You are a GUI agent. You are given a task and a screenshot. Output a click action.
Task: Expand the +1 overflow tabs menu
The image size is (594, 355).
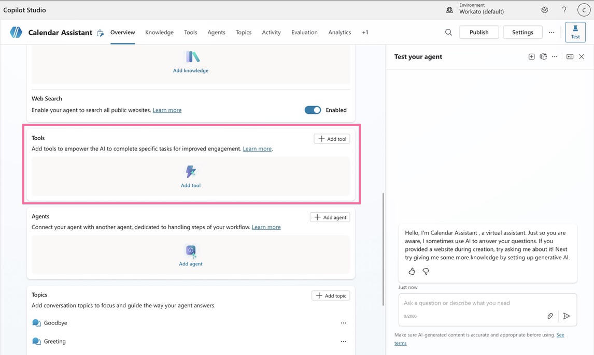(365, 32)
